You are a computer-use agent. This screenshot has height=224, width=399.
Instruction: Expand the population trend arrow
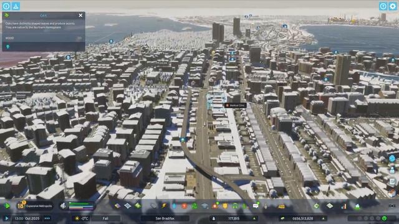[254, 218]
